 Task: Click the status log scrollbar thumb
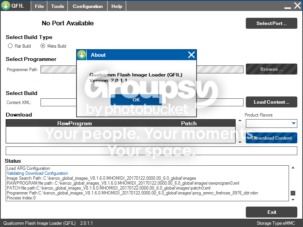point(293,193)
